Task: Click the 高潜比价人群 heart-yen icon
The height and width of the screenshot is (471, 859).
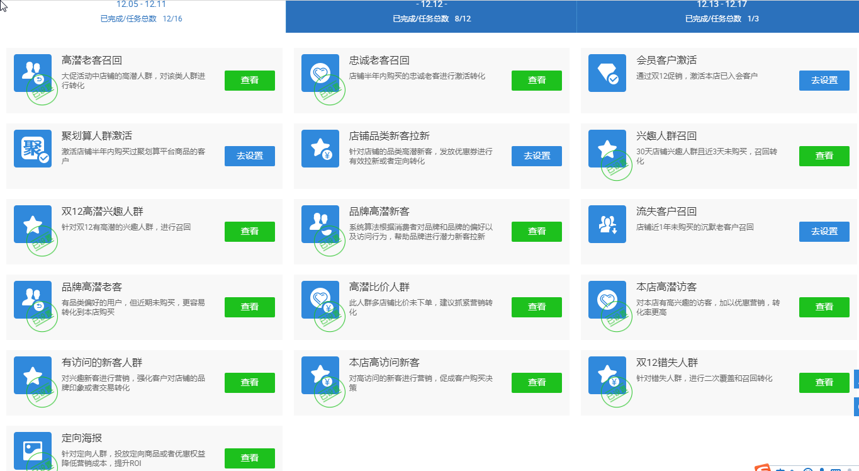Action: coord(320,300)
